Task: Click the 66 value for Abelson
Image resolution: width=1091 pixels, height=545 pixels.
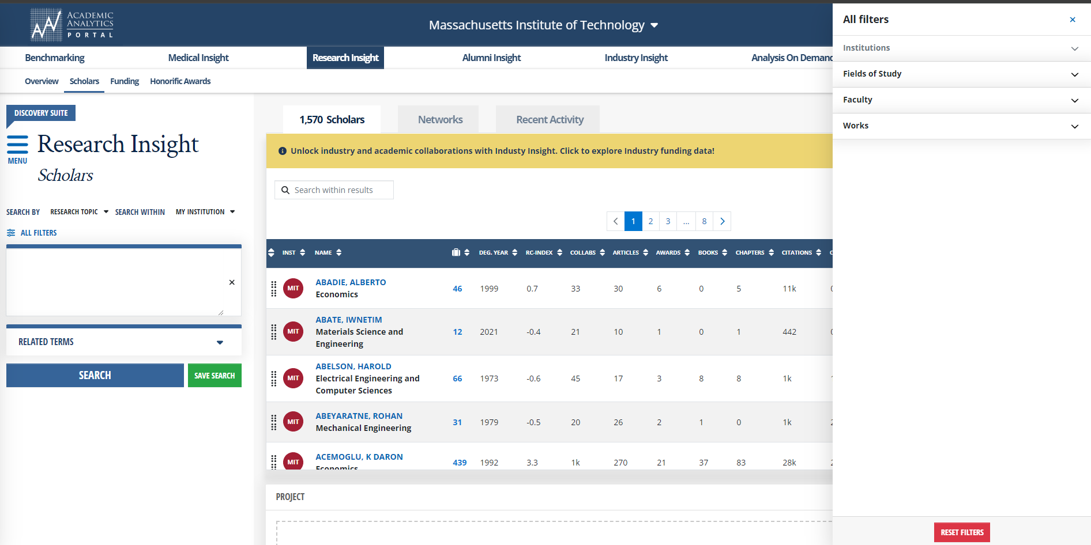Action: [457, 379]
